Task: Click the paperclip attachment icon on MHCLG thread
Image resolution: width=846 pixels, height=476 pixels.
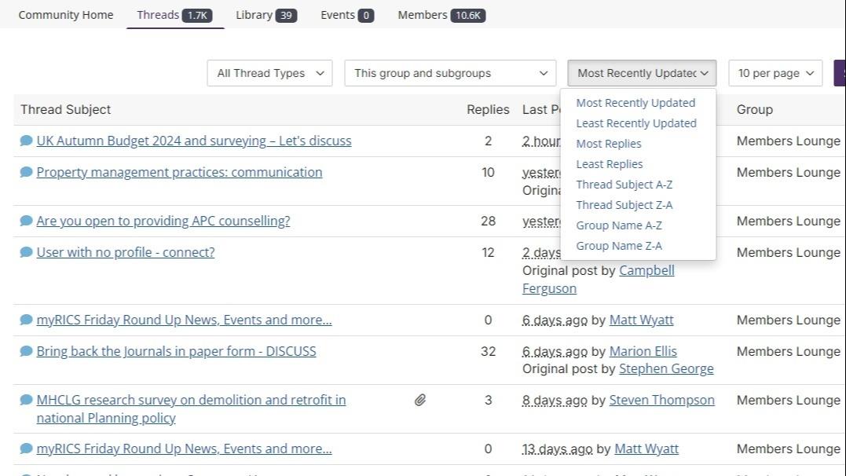Action: [420, 401]
